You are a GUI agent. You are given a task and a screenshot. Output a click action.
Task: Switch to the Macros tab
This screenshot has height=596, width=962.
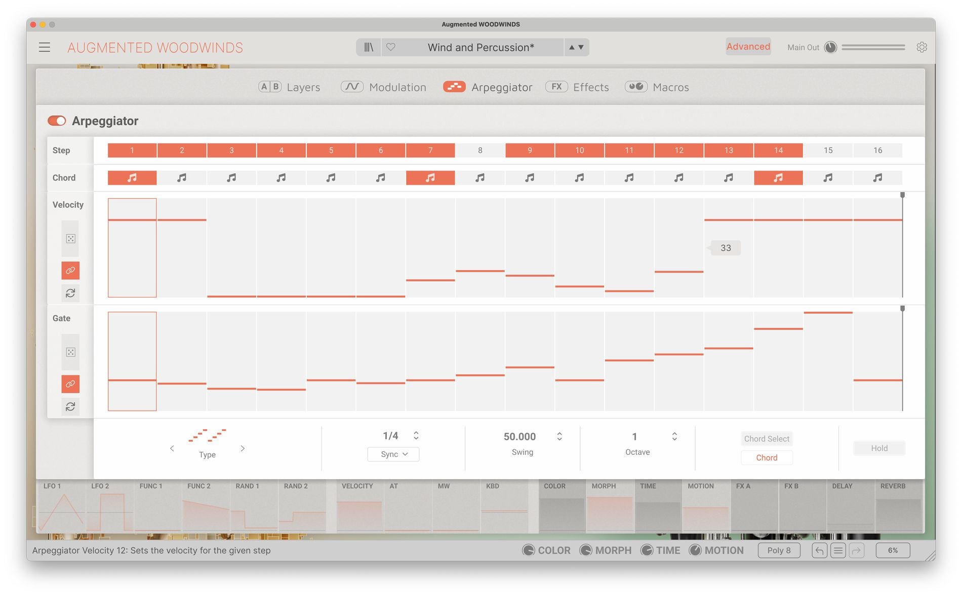pos(657,87)
